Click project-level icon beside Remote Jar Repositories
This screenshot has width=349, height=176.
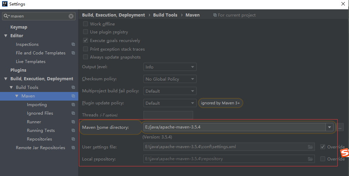pos(73,147)
